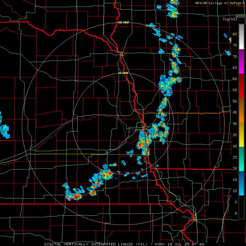The image size is (246, 246).
Task: Click the 35 value on the scale
Action: tap(235, 135)
